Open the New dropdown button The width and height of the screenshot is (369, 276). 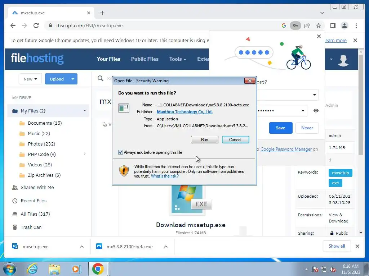click(x=30, y=79)
